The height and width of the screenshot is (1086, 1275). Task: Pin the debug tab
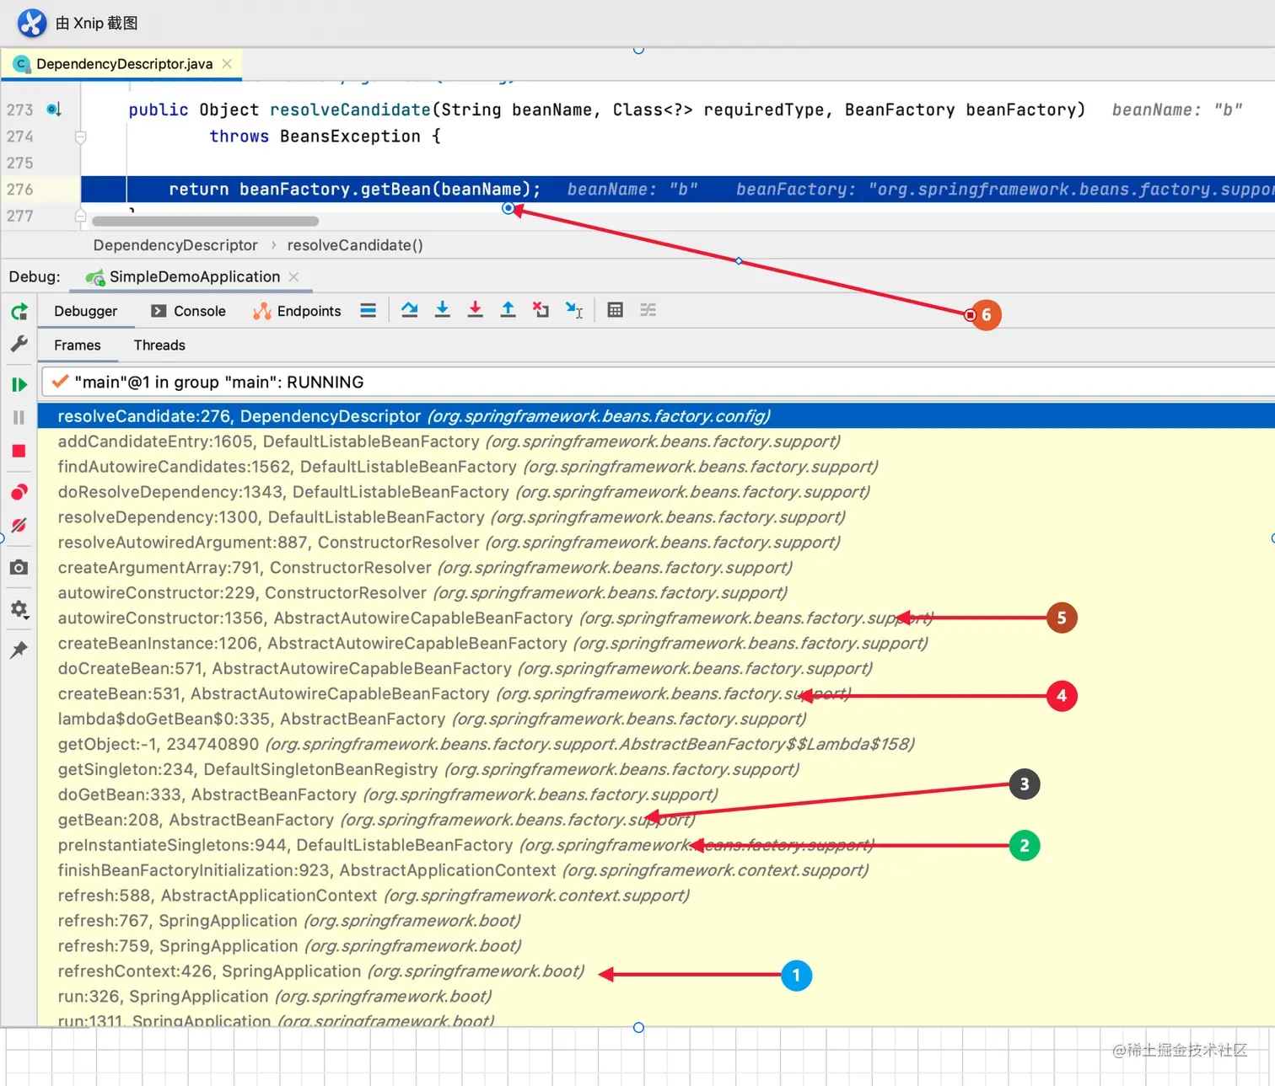(19, 650)
